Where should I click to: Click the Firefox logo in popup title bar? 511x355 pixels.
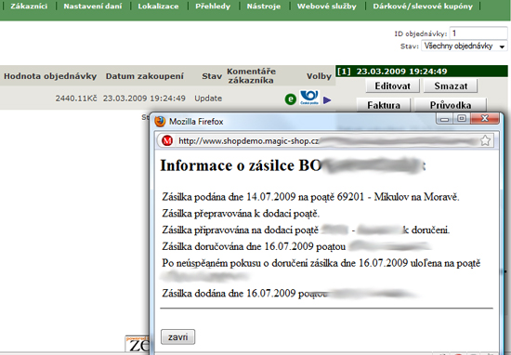click(x=160, y=121)
